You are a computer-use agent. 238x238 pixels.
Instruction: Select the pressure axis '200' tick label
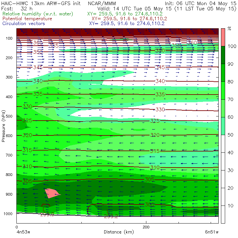(9, 58)
